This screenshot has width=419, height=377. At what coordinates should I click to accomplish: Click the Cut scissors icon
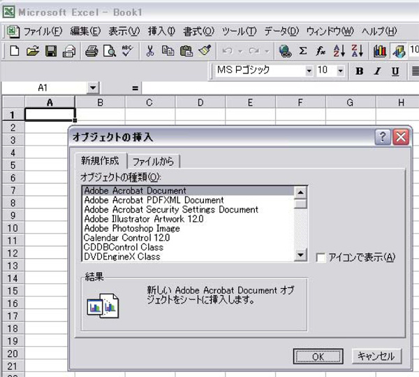pos(150,50)
